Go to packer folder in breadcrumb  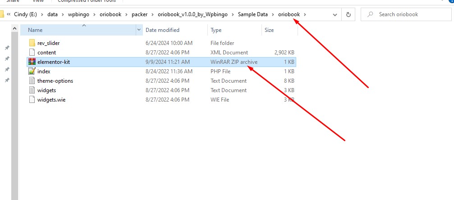(140, 14)
